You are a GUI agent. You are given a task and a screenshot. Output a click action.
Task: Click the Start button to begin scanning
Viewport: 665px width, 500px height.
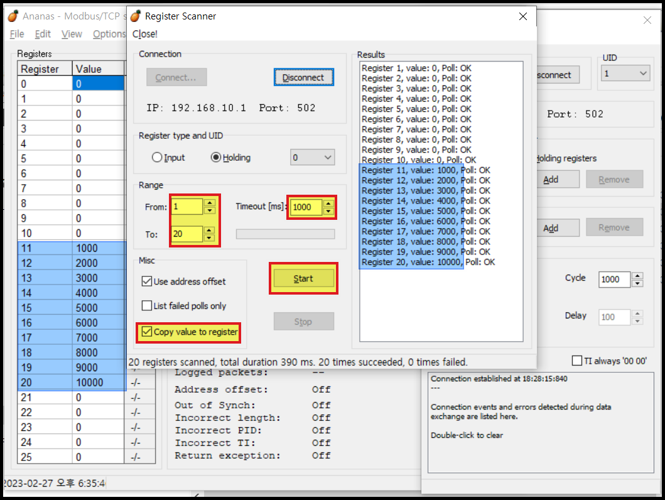pyautogui.click(x=303, y=278)
